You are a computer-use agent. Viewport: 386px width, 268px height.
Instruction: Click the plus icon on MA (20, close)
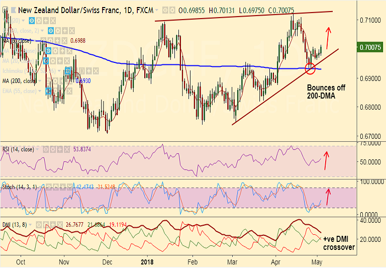(60, 61)
